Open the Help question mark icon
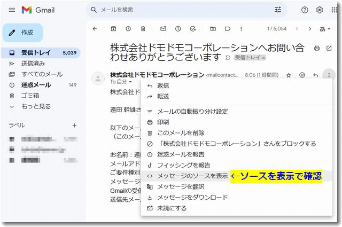Screen dimensions: 342x227 (x=305, y=10)
